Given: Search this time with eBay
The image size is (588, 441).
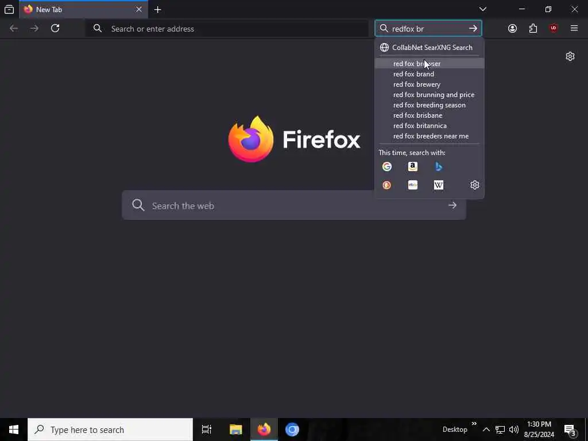Looking at the screenshot, I should 413,185.
